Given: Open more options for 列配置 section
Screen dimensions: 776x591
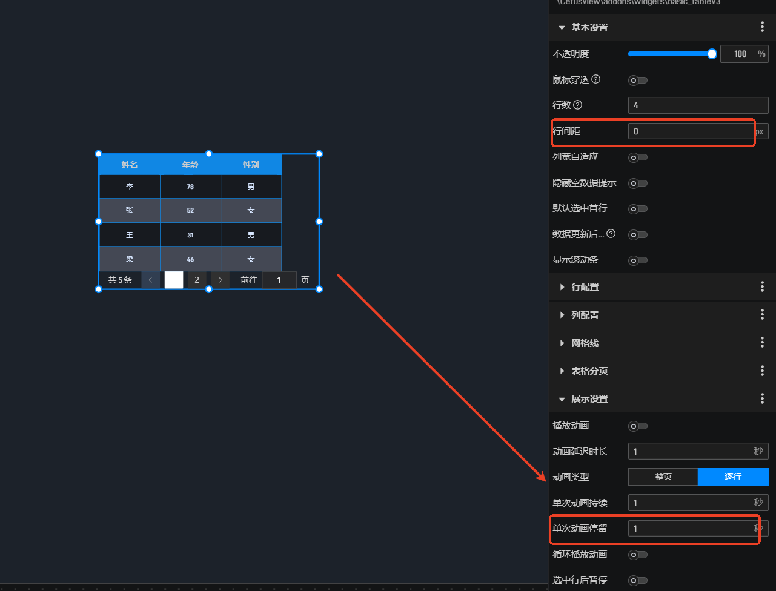Looking at the screenshot, I should 762,315.
